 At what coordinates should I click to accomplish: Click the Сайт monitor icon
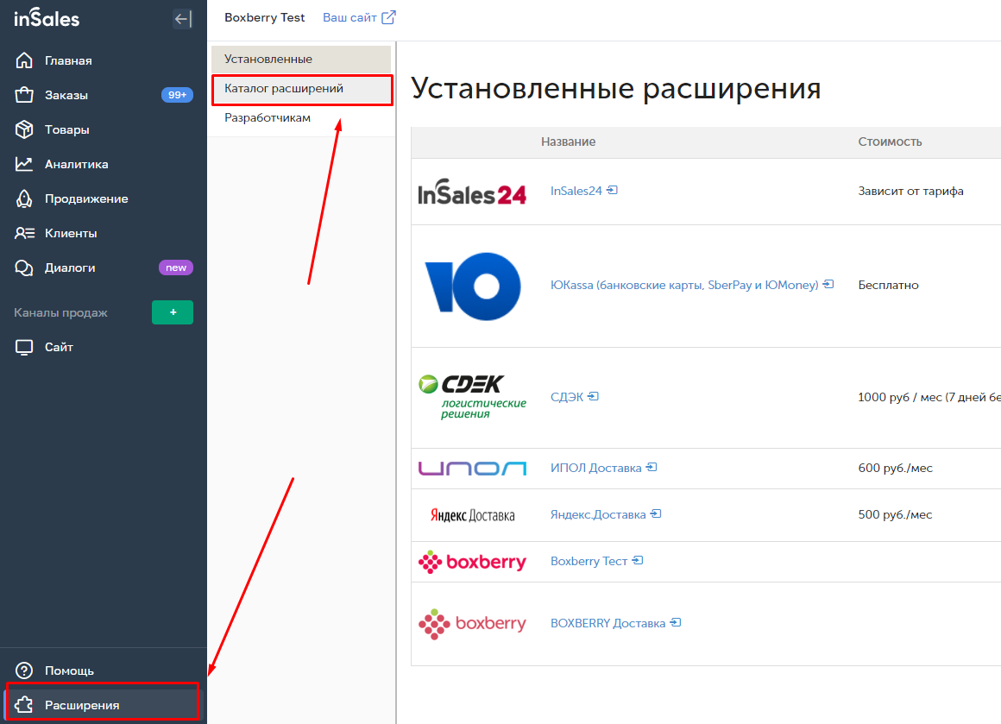(x=24, y=347)
